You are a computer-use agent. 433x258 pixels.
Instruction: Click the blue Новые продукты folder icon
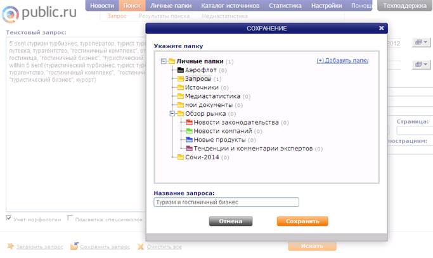pos(190,140)
